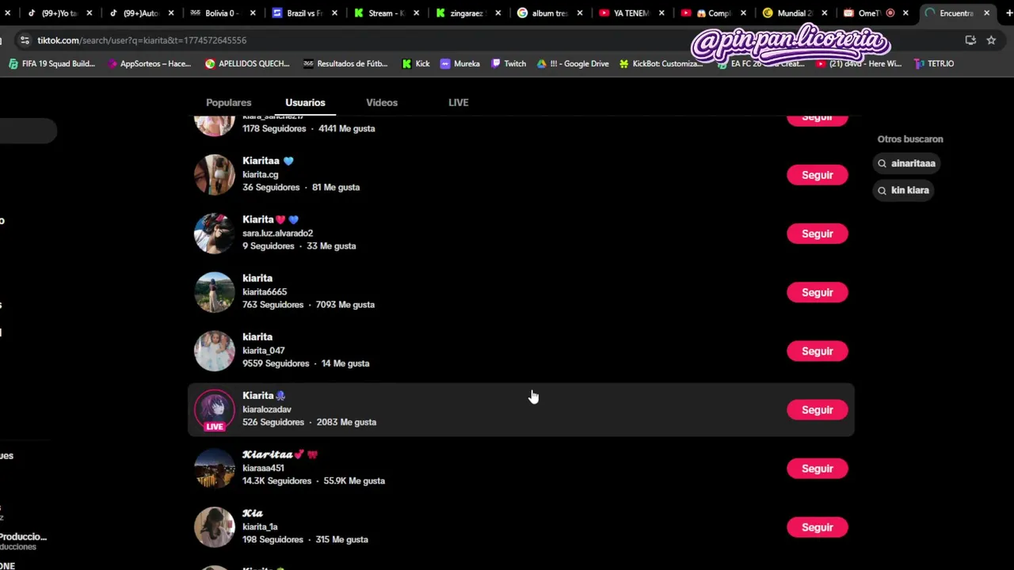The image size is (1014, 570).
Task: Follow kiaralozadav using Seguir button
Action: click(817, 409)
